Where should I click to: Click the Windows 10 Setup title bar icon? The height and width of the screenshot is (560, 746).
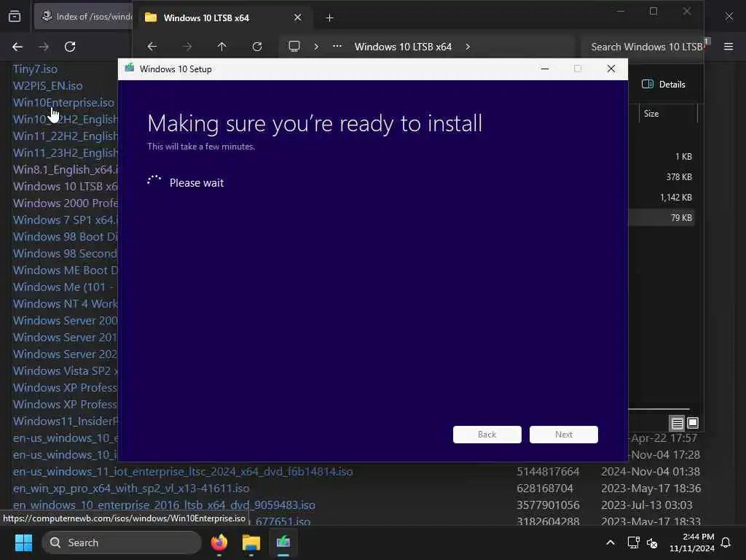[130, 68]
